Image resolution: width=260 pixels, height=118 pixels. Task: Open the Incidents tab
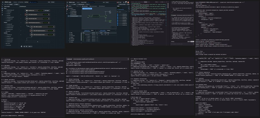pyautogui.click(x=108, y=31)
